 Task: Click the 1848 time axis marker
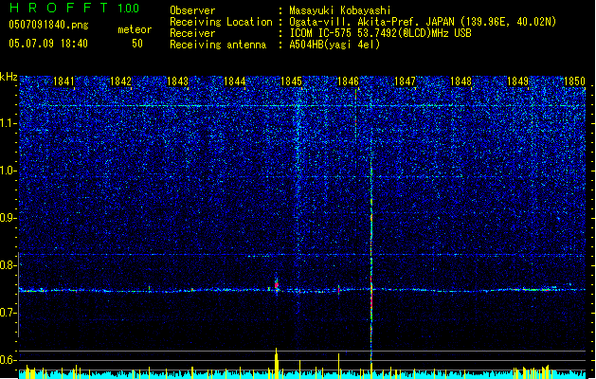coord(461,81)
